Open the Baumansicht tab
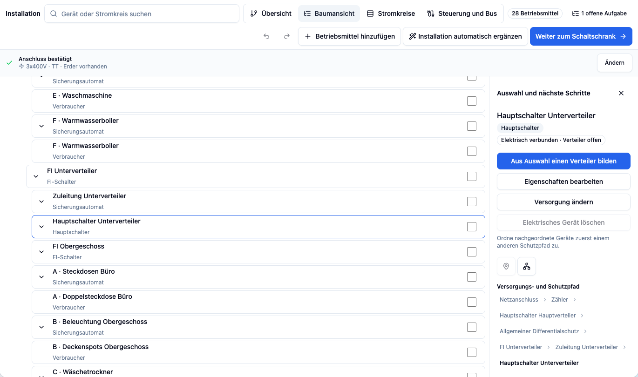The image size is (638, 377). (329, 13)
